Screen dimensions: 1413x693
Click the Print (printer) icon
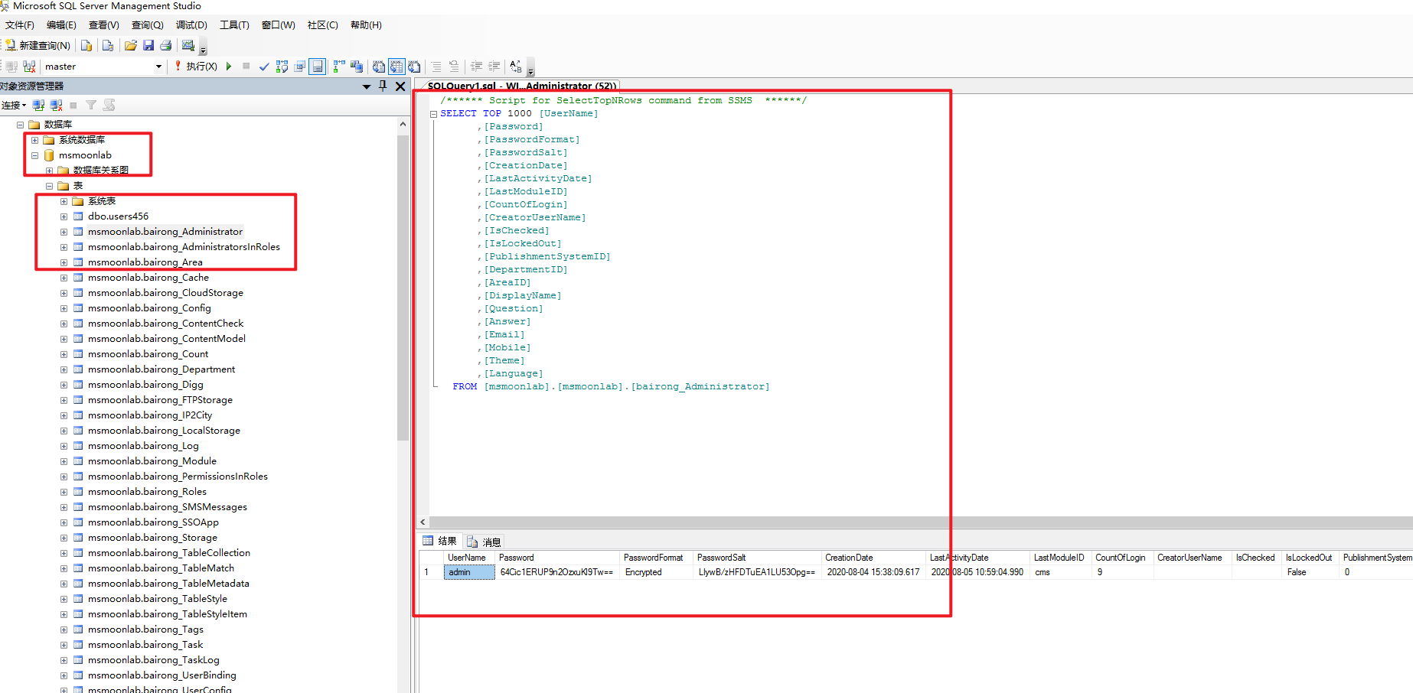tap(165, 46)
